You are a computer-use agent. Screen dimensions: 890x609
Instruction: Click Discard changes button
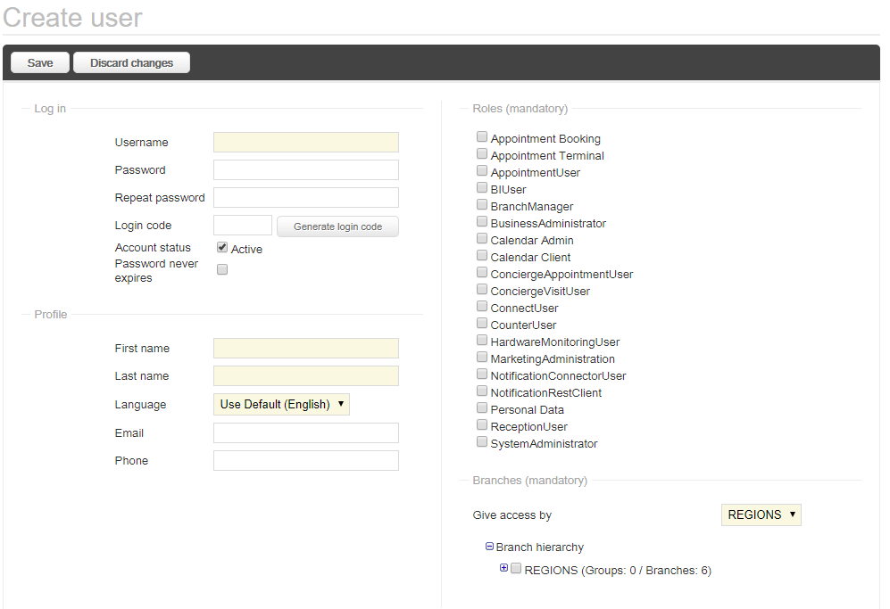(x=132, y=62)
